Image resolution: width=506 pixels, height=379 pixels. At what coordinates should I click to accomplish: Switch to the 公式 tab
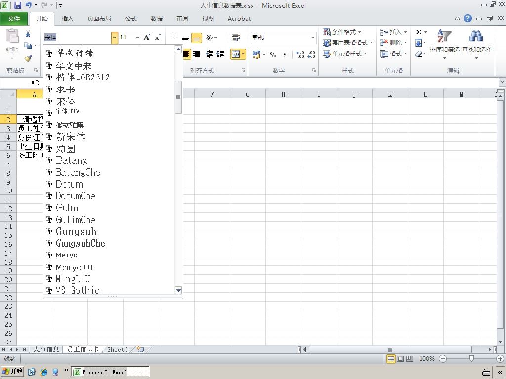(x=130, y=18)
